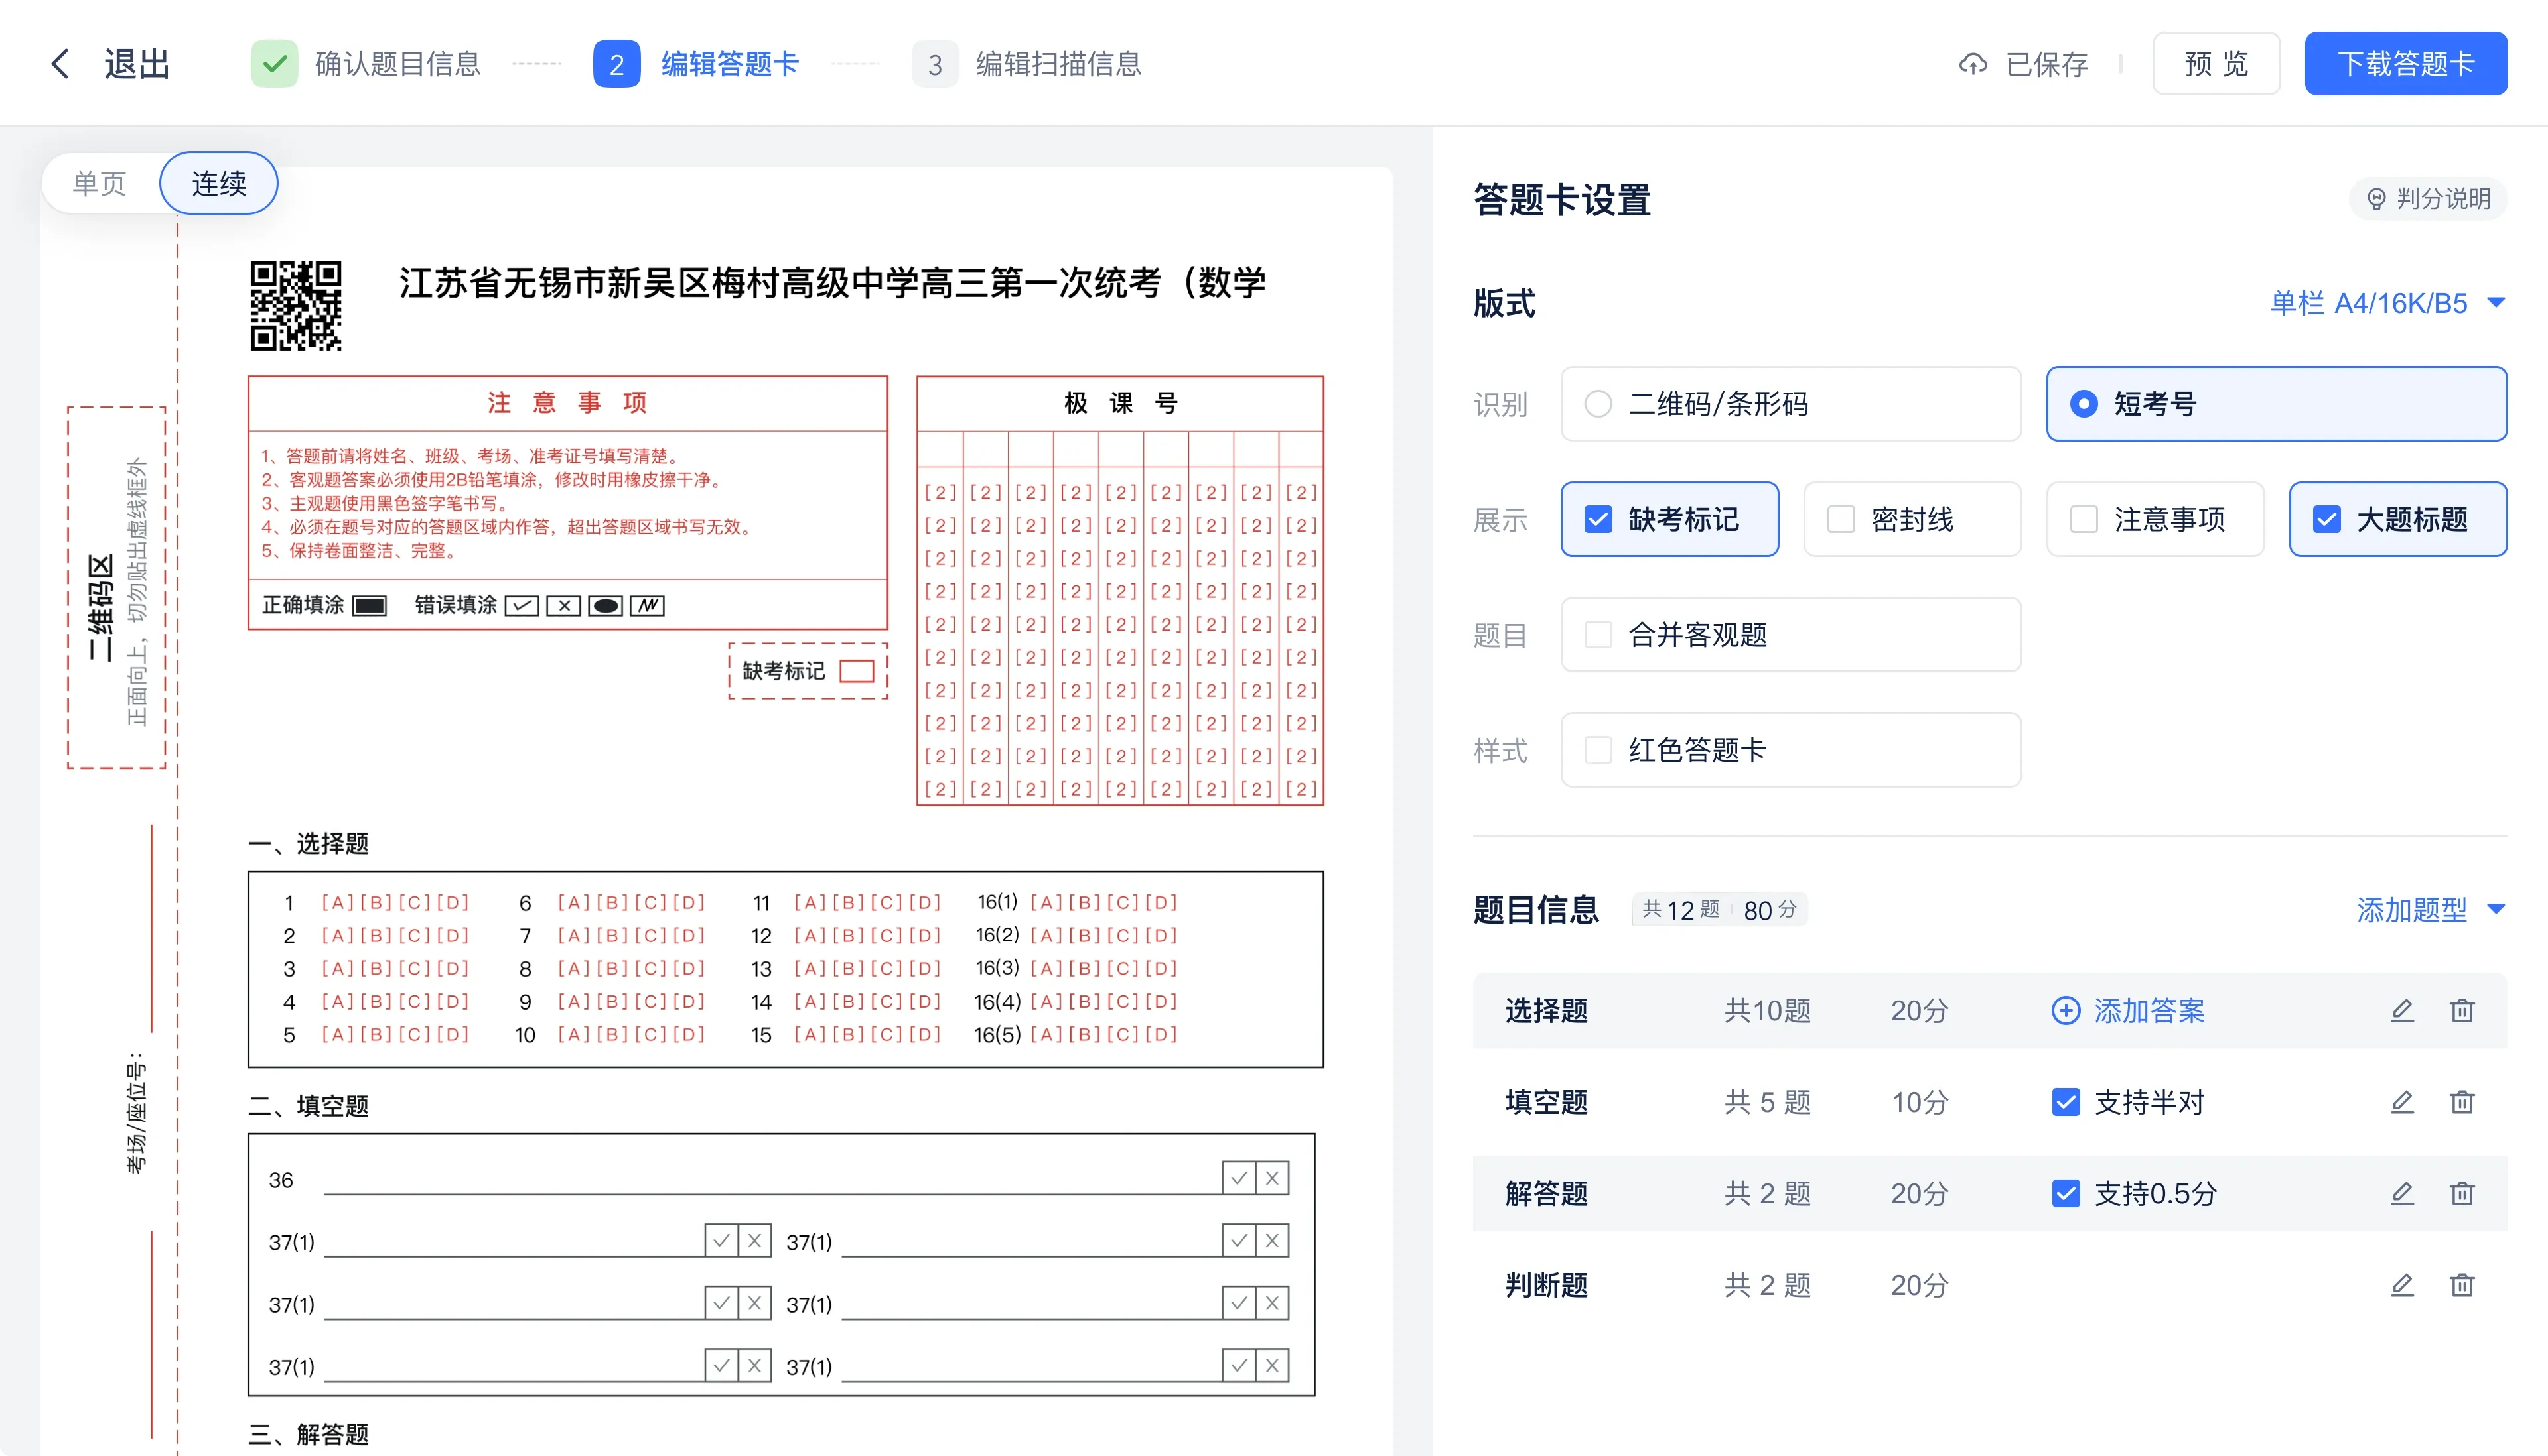
Task: Click the 退出 button
Action: coord(137,64)
